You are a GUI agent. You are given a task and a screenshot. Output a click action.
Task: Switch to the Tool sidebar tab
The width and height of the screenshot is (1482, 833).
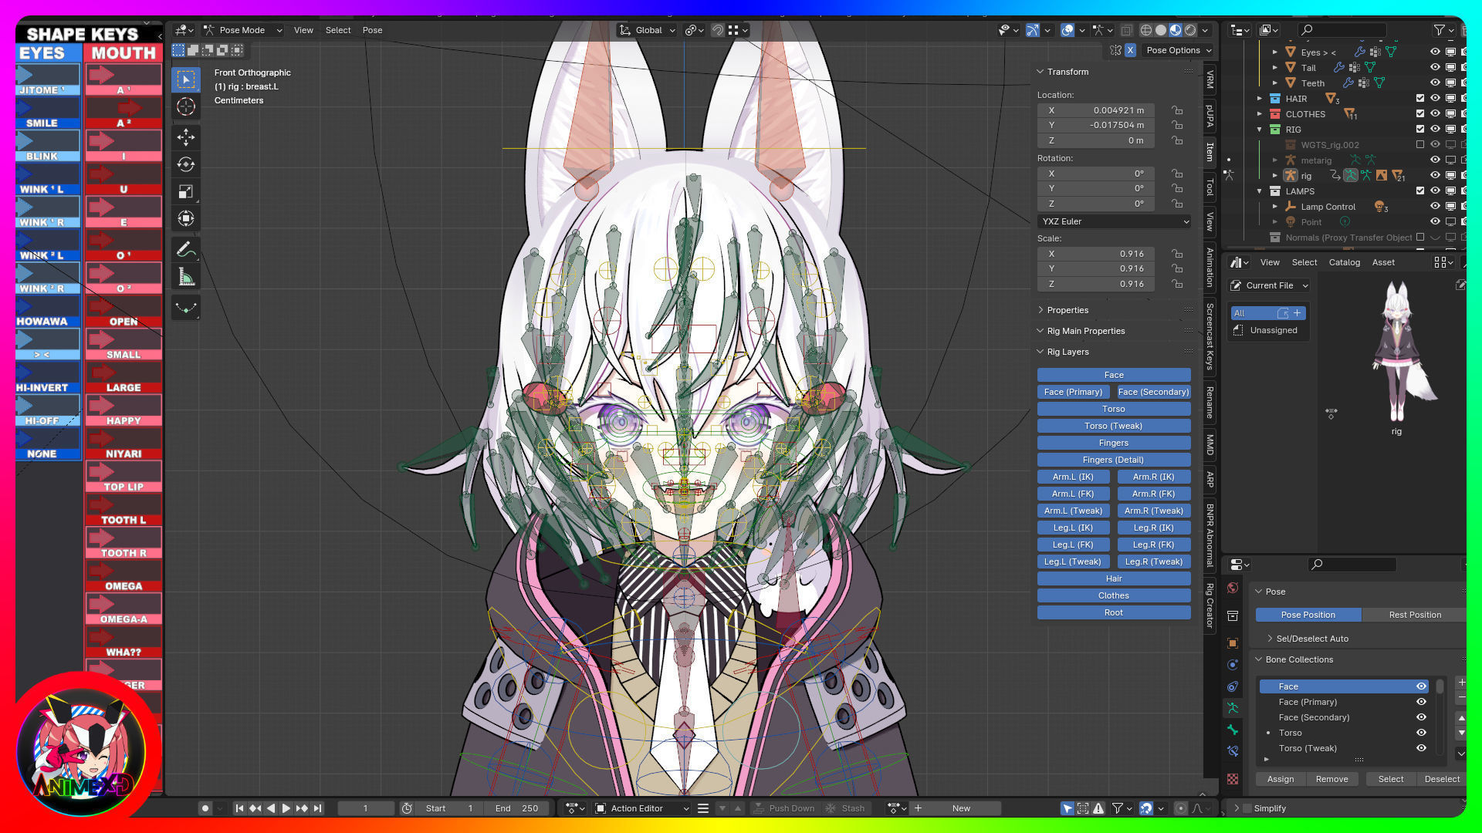(1210, 187)
